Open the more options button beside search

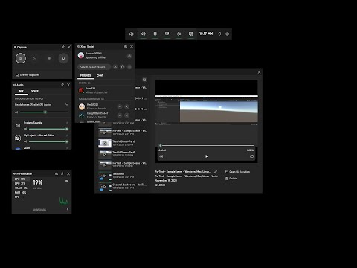pos(129,67)
